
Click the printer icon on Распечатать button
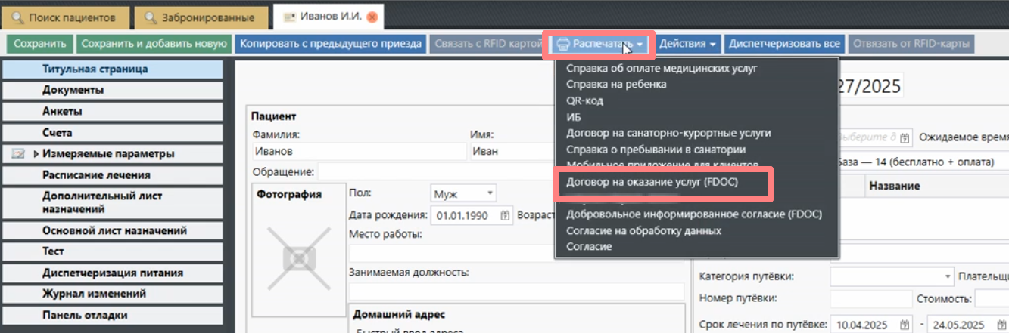point(562,44)
